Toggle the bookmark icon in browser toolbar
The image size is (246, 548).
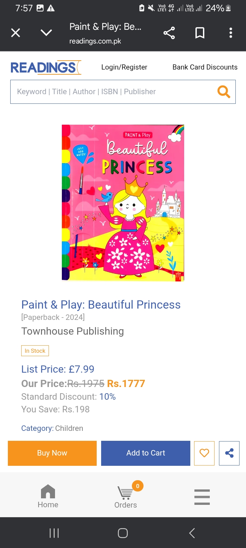point(200,33)
